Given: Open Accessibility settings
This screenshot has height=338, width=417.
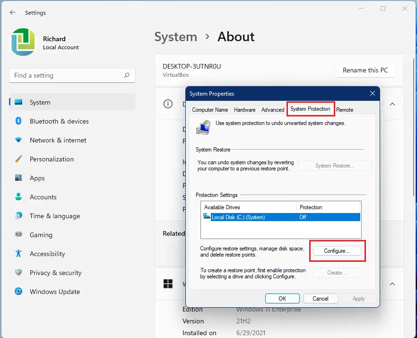Looking at the screenshot, I should (72, 254).
